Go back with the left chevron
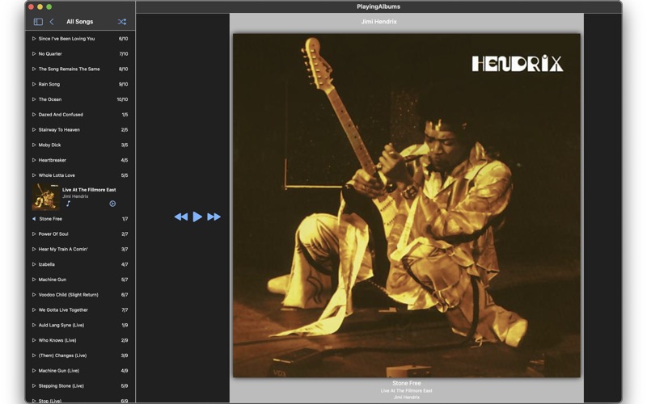 tap(52, 22)
